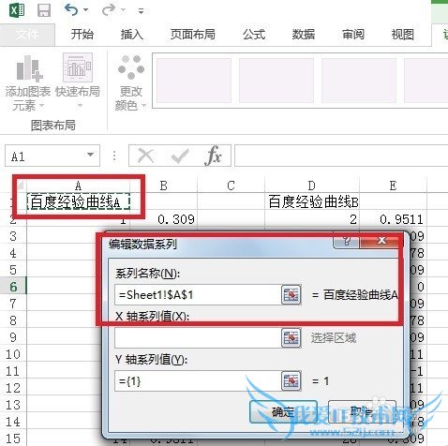Viewport: 448px width, 446px height.
Task: Click the X 轴系列值 input field
Action: pos(198,337)
